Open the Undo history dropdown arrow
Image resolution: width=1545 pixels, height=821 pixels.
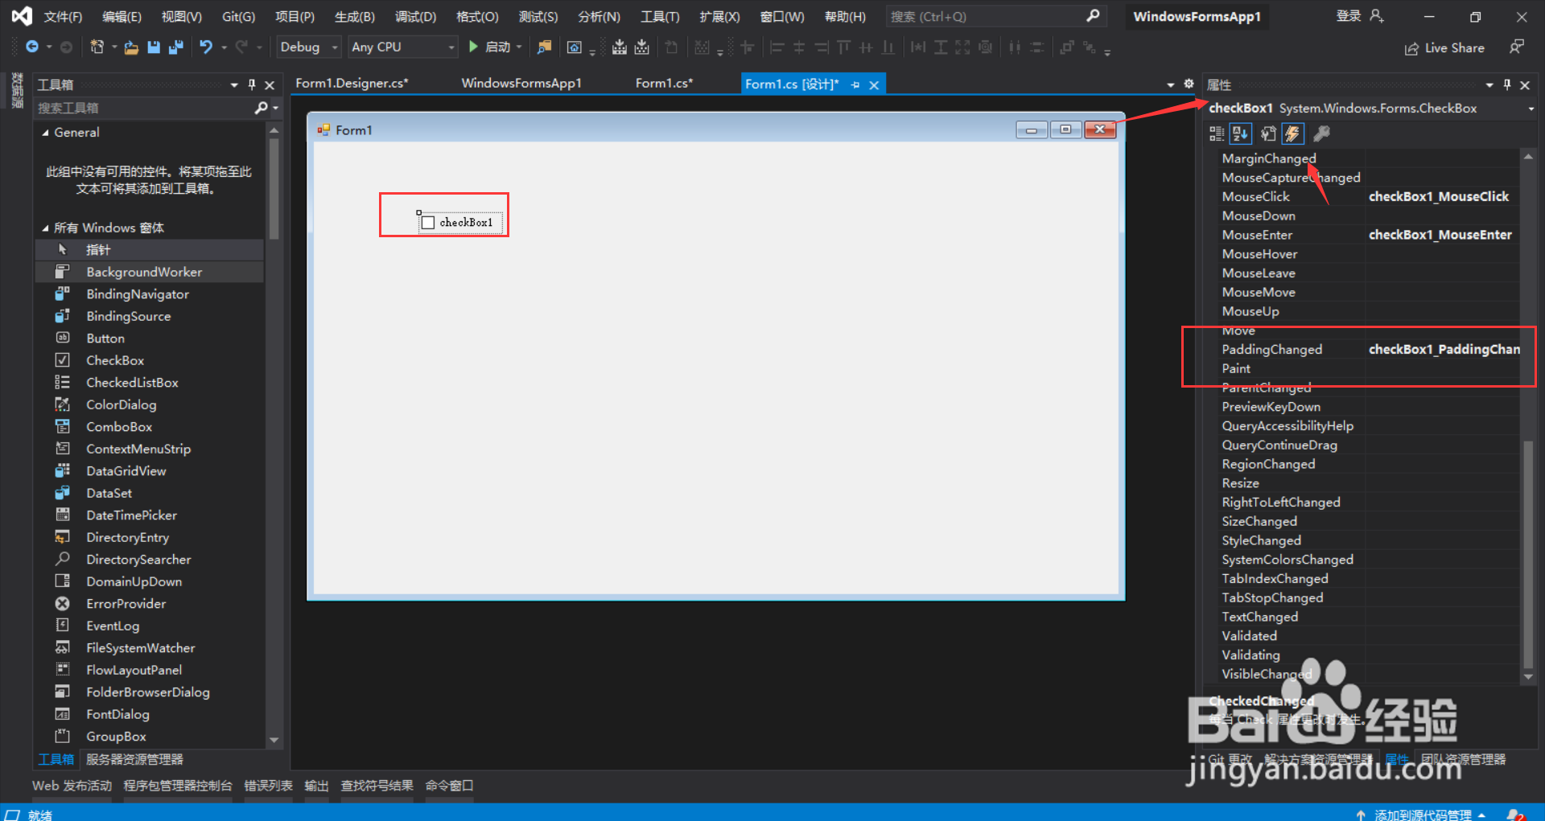coord(224,47)
